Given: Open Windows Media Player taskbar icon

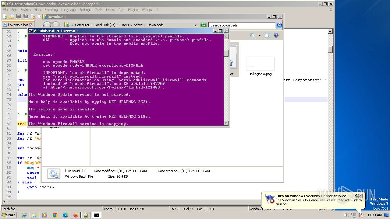Looking at the screenshot, I should [x=45, y=215].
